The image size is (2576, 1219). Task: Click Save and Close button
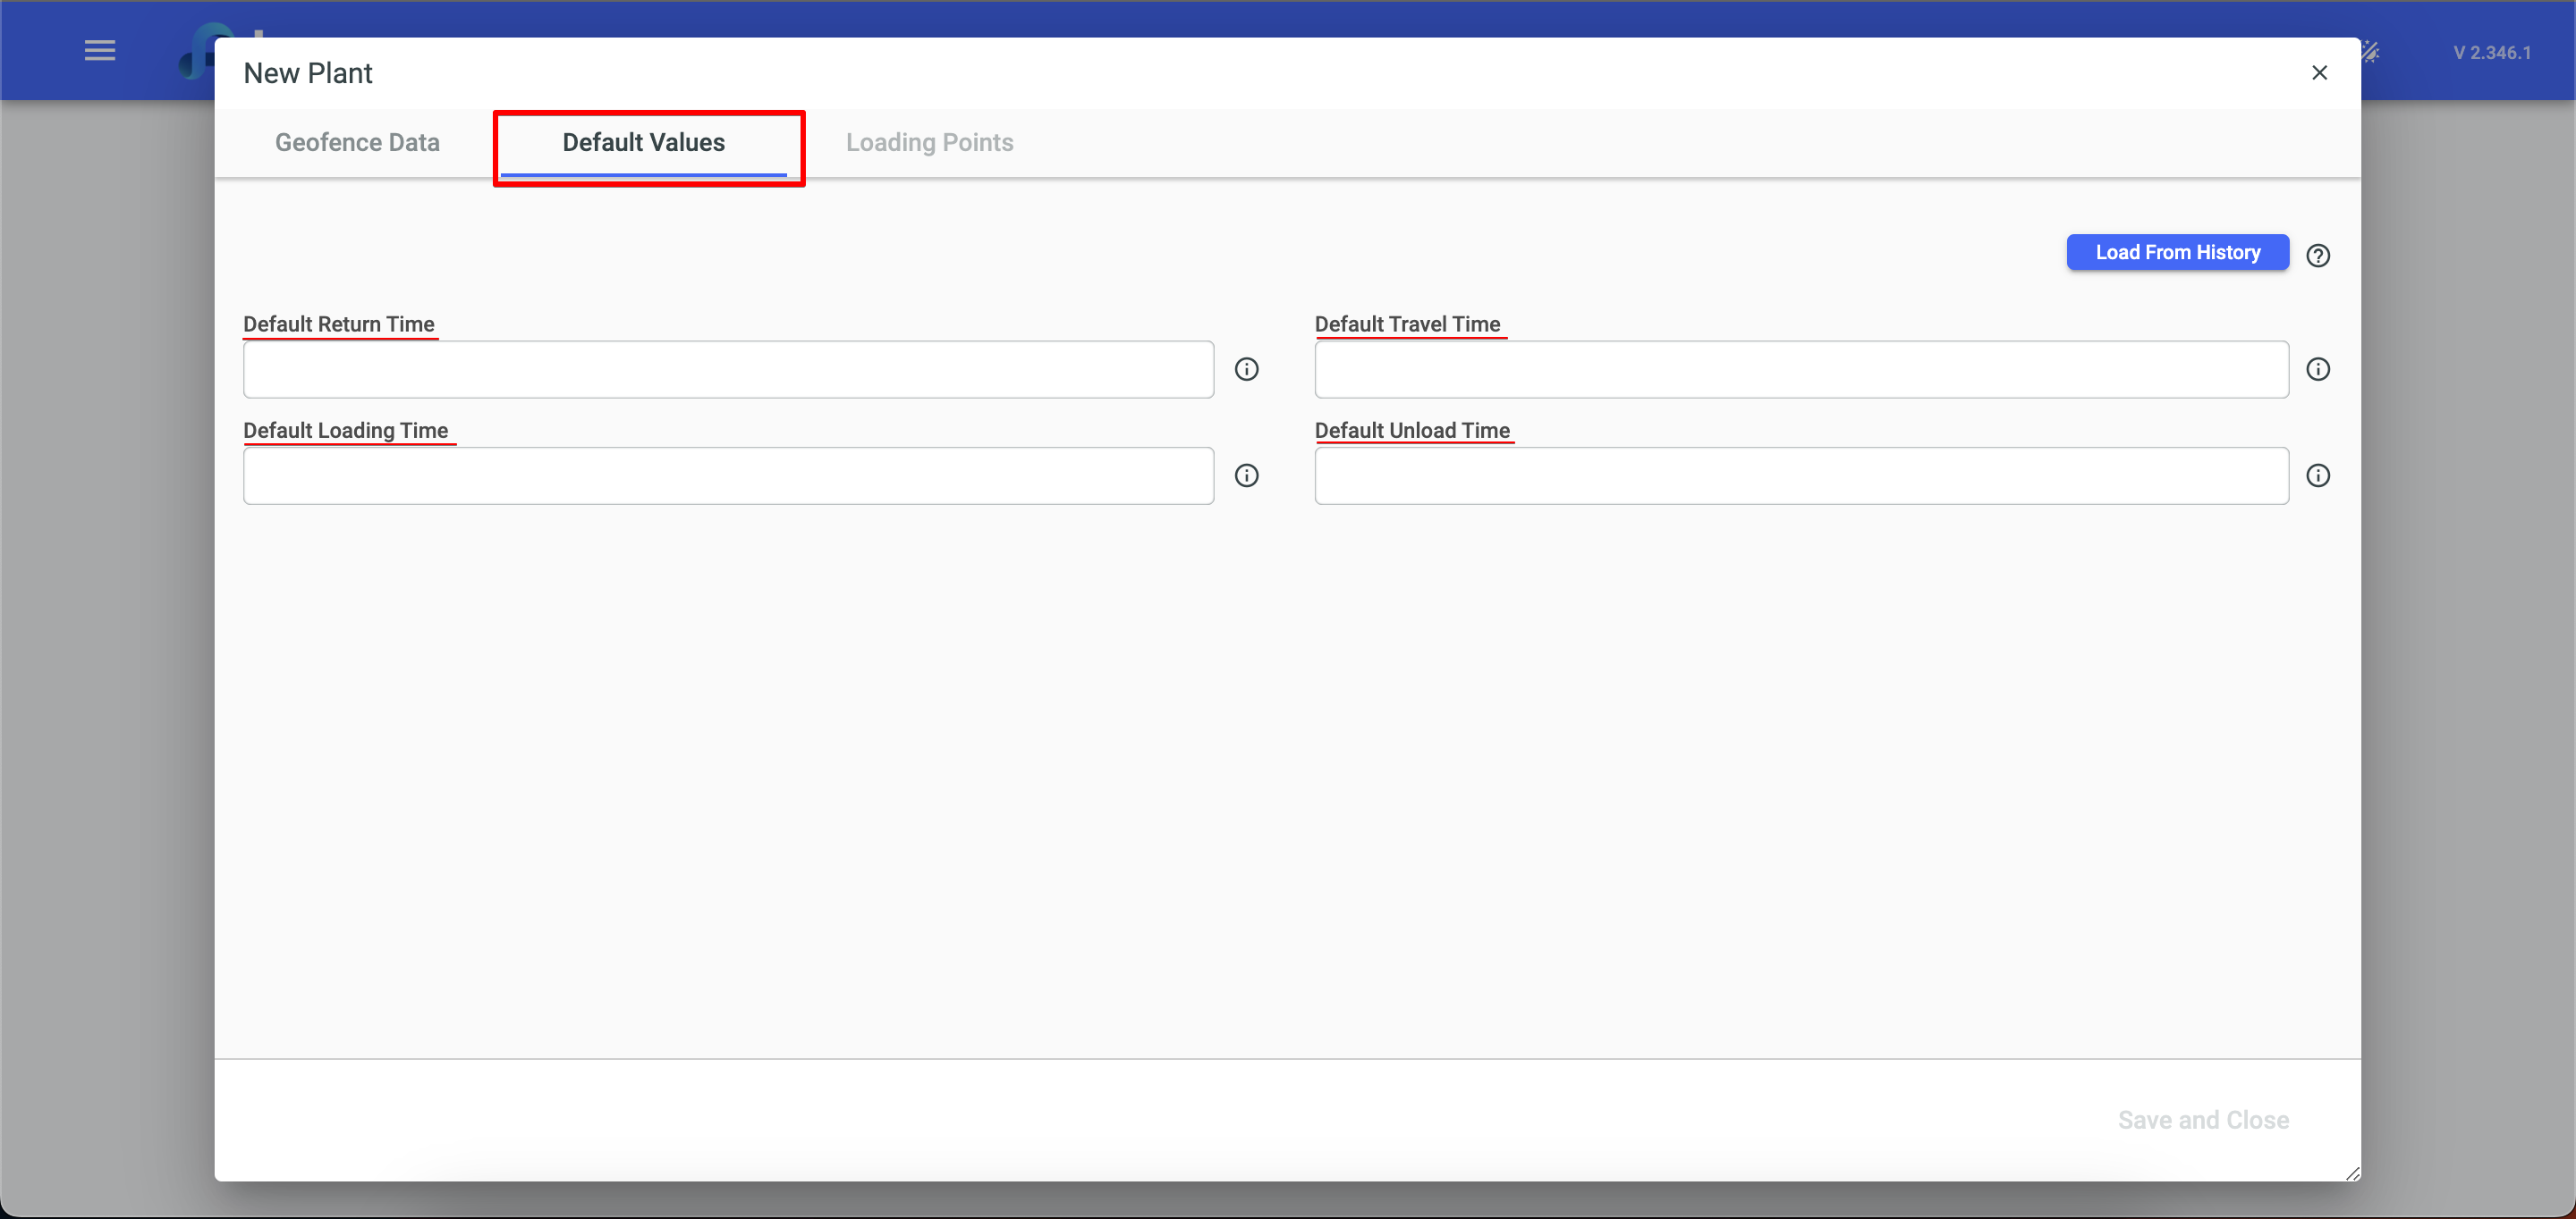[x=2202, y=1119]
